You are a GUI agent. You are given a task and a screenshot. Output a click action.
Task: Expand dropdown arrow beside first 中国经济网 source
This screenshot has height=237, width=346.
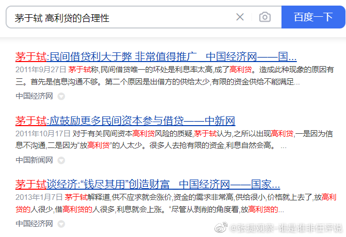tap(61, 96)
